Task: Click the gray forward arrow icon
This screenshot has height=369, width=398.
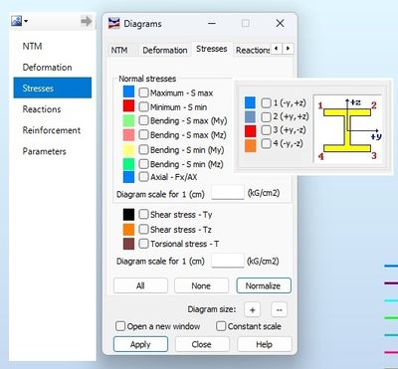Action: [87, 21]
